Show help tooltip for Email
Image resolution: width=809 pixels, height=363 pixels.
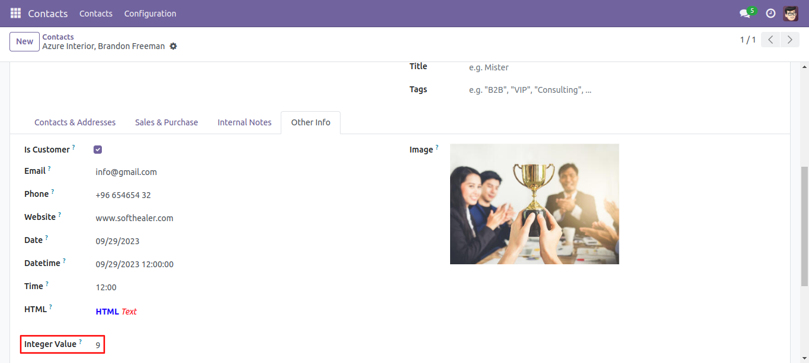pyautogui.click(x=49, y=168)
